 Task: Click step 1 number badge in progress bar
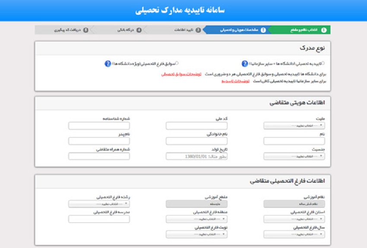[324, 30]
